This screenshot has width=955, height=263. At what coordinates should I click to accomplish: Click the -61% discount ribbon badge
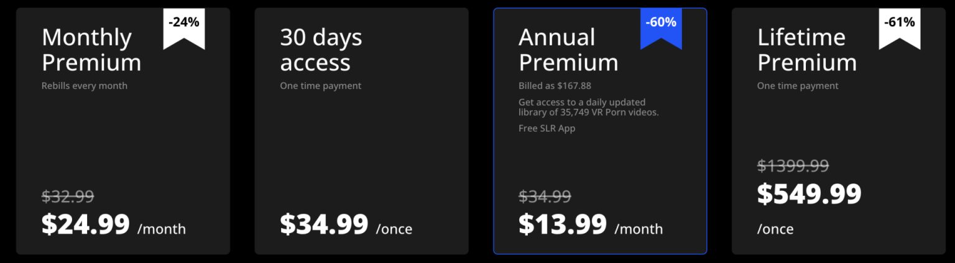click(x=900, y=26)
